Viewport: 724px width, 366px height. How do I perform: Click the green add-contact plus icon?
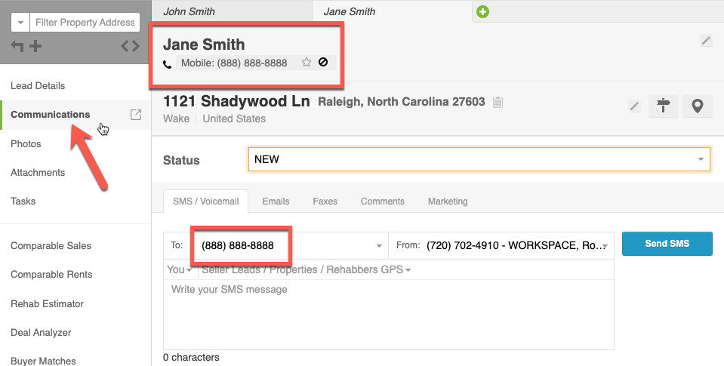pos(482,11)
